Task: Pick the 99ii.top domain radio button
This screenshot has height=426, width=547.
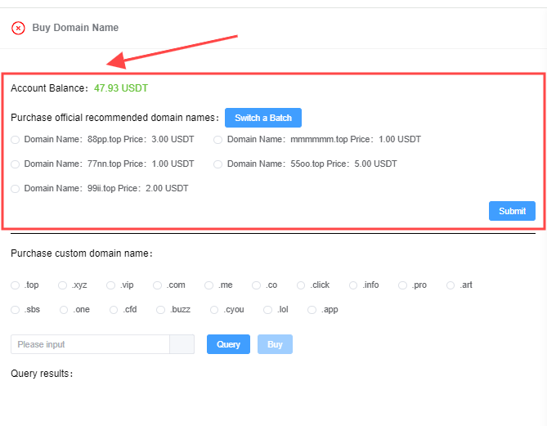Action: [15, 189]
